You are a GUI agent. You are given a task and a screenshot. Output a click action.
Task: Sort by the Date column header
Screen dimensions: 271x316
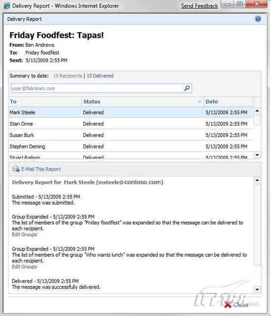pyautogui.click(x=229, y=102)
